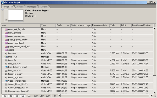Screen dimensions: 157x98
Task: Click the new playlist plus icon
Action: [x=48, y=96]
